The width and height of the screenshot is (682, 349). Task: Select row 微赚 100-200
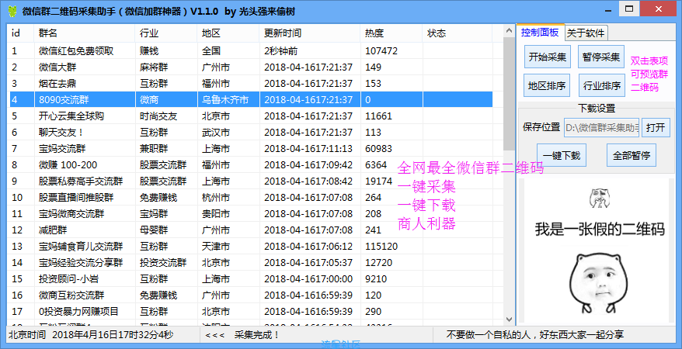click(x=251, y=165)
